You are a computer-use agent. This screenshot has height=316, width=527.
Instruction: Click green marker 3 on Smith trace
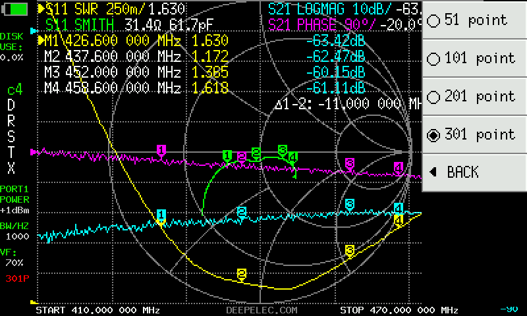tap(283, 151)
